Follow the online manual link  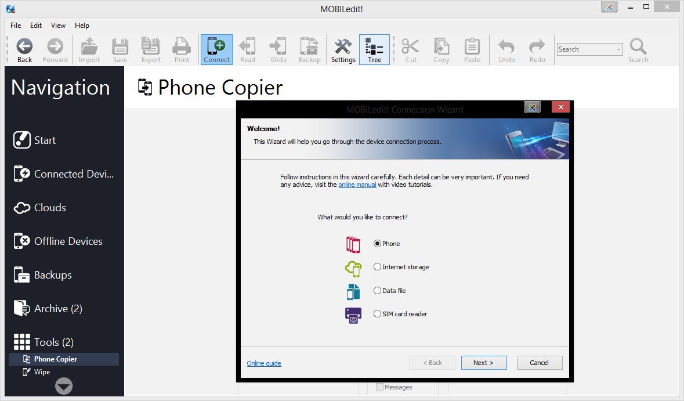coord(357,185)
